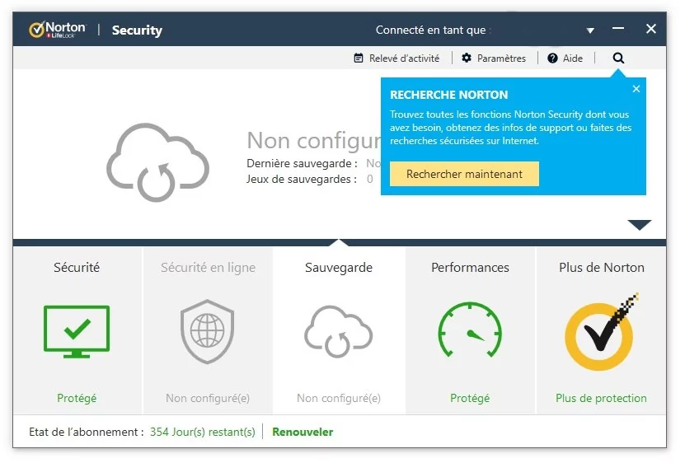Screen dimensions: 685x463
Task: Click the Dernière sauvegarde label
Action: coord(302,163)
